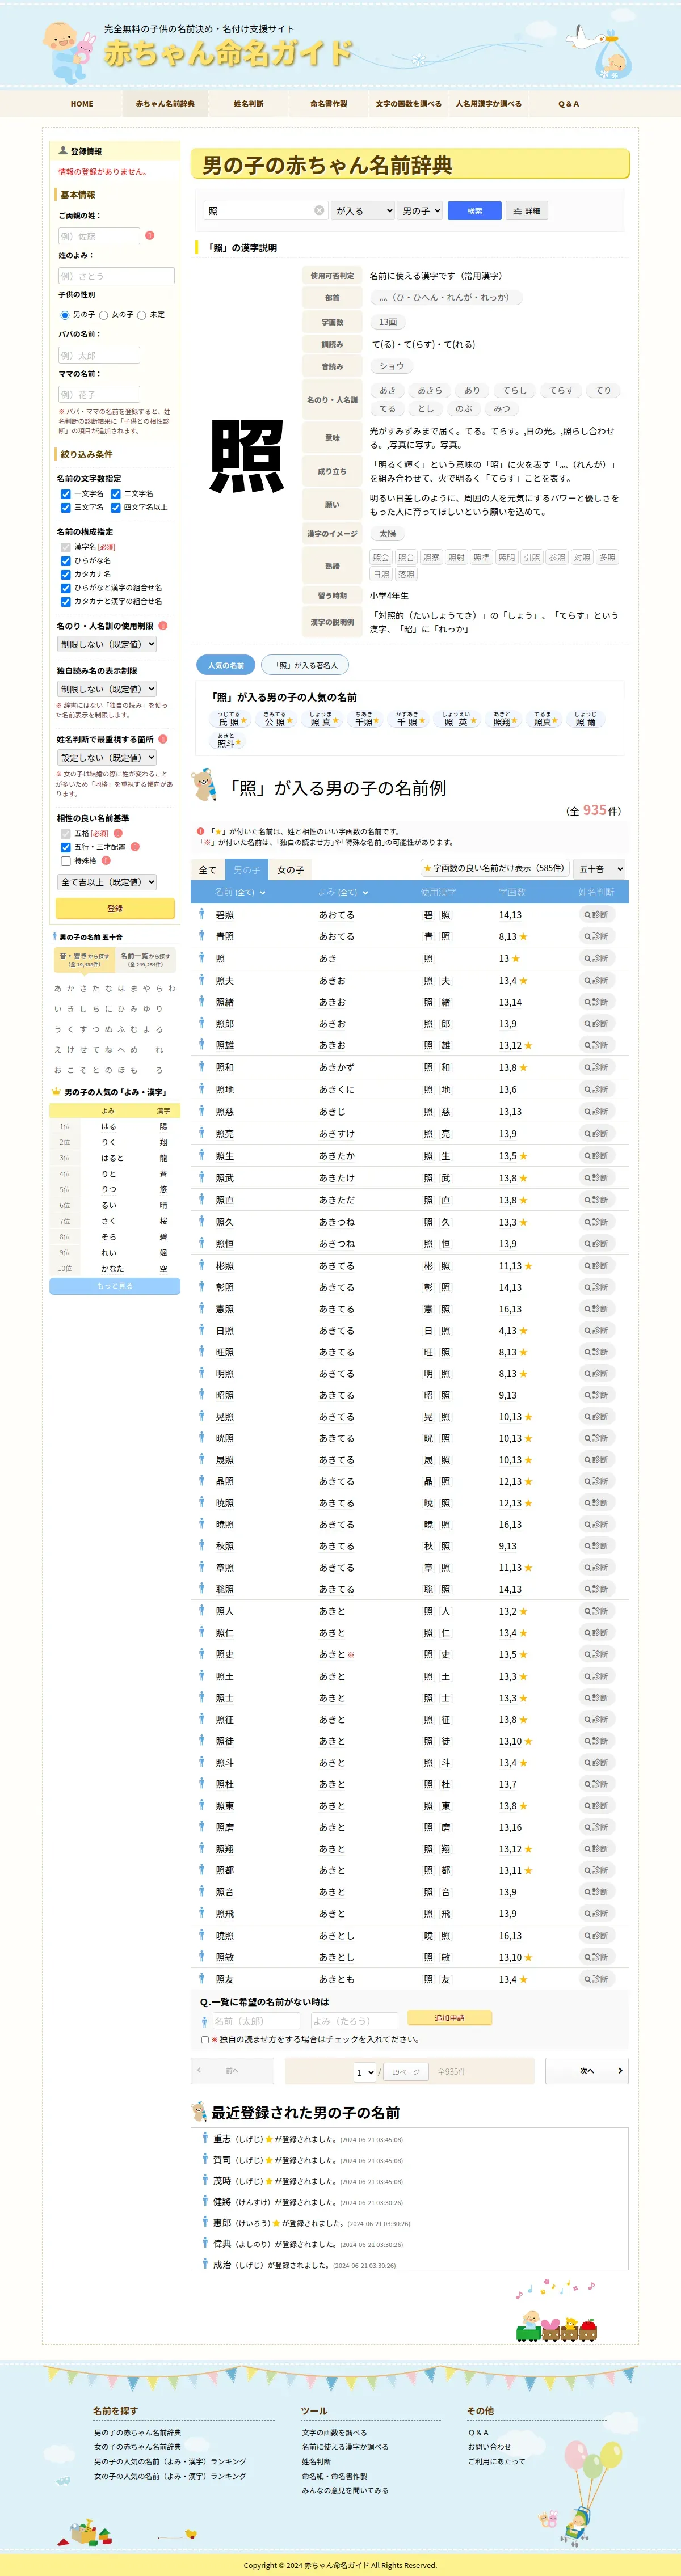681x2576 pixels.
Task: Click info icon next to 姓名判断で最重視する箇所
Action: pos(163,739)
